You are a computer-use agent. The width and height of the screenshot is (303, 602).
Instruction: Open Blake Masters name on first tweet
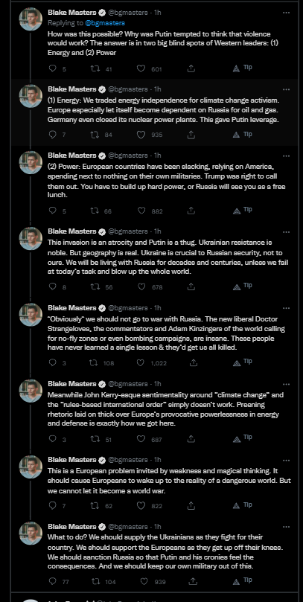[71, 13]
